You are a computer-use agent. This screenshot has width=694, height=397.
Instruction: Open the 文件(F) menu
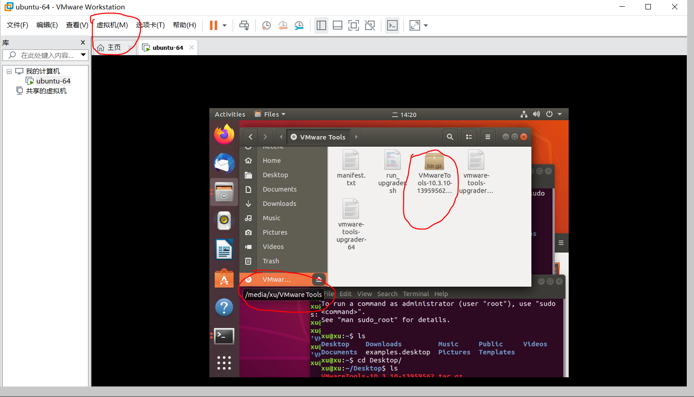(x=18, y=25)
